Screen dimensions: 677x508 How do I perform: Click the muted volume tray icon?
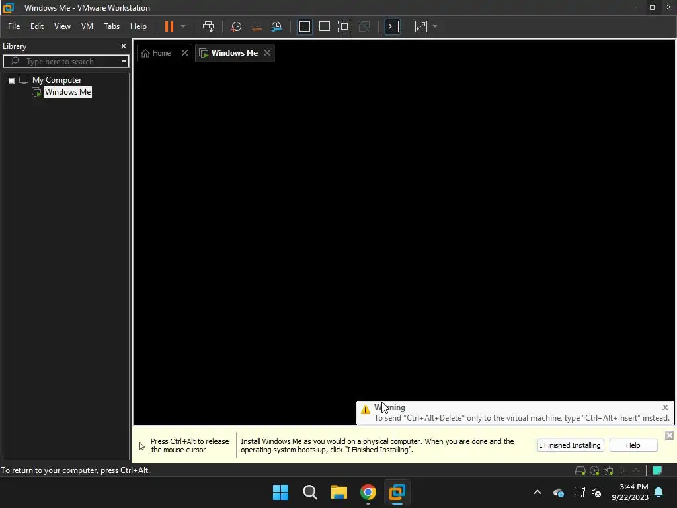pos(596,492)
